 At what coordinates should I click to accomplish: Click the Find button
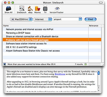coord(90,19)
